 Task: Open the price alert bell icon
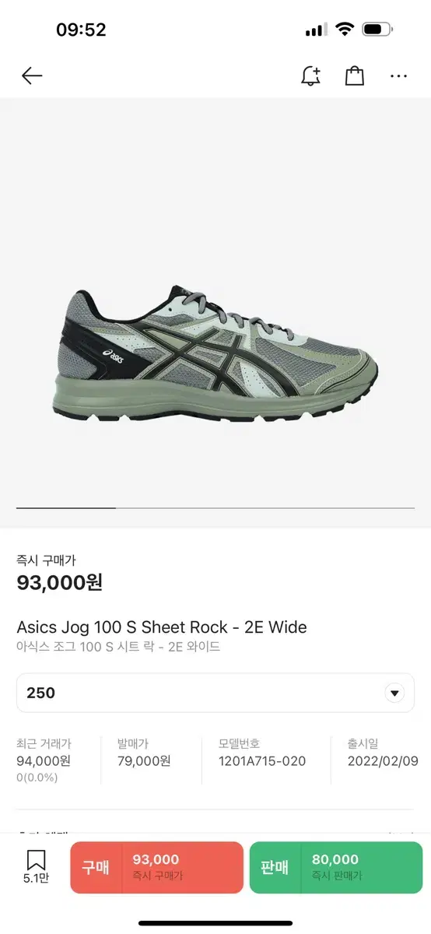pyautogui.click(x=310, y=75)
